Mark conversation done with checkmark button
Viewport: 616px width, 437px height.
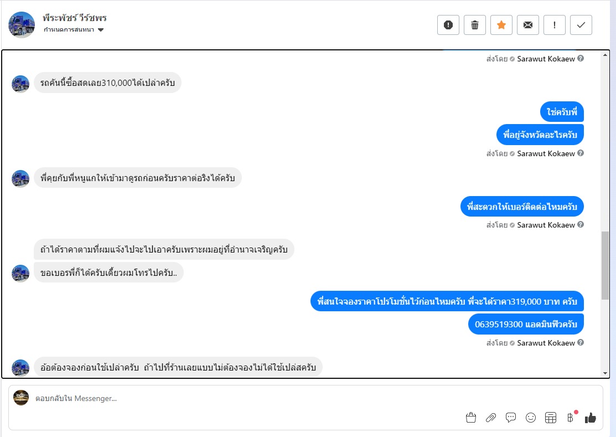[x=581, y=25]
